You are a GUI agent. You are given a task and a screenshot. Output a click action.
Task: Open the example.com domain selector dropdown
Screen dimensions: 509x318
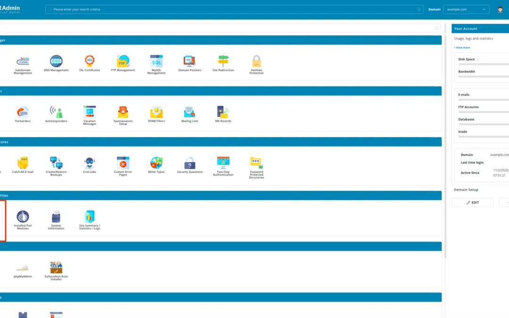[466, 9]
